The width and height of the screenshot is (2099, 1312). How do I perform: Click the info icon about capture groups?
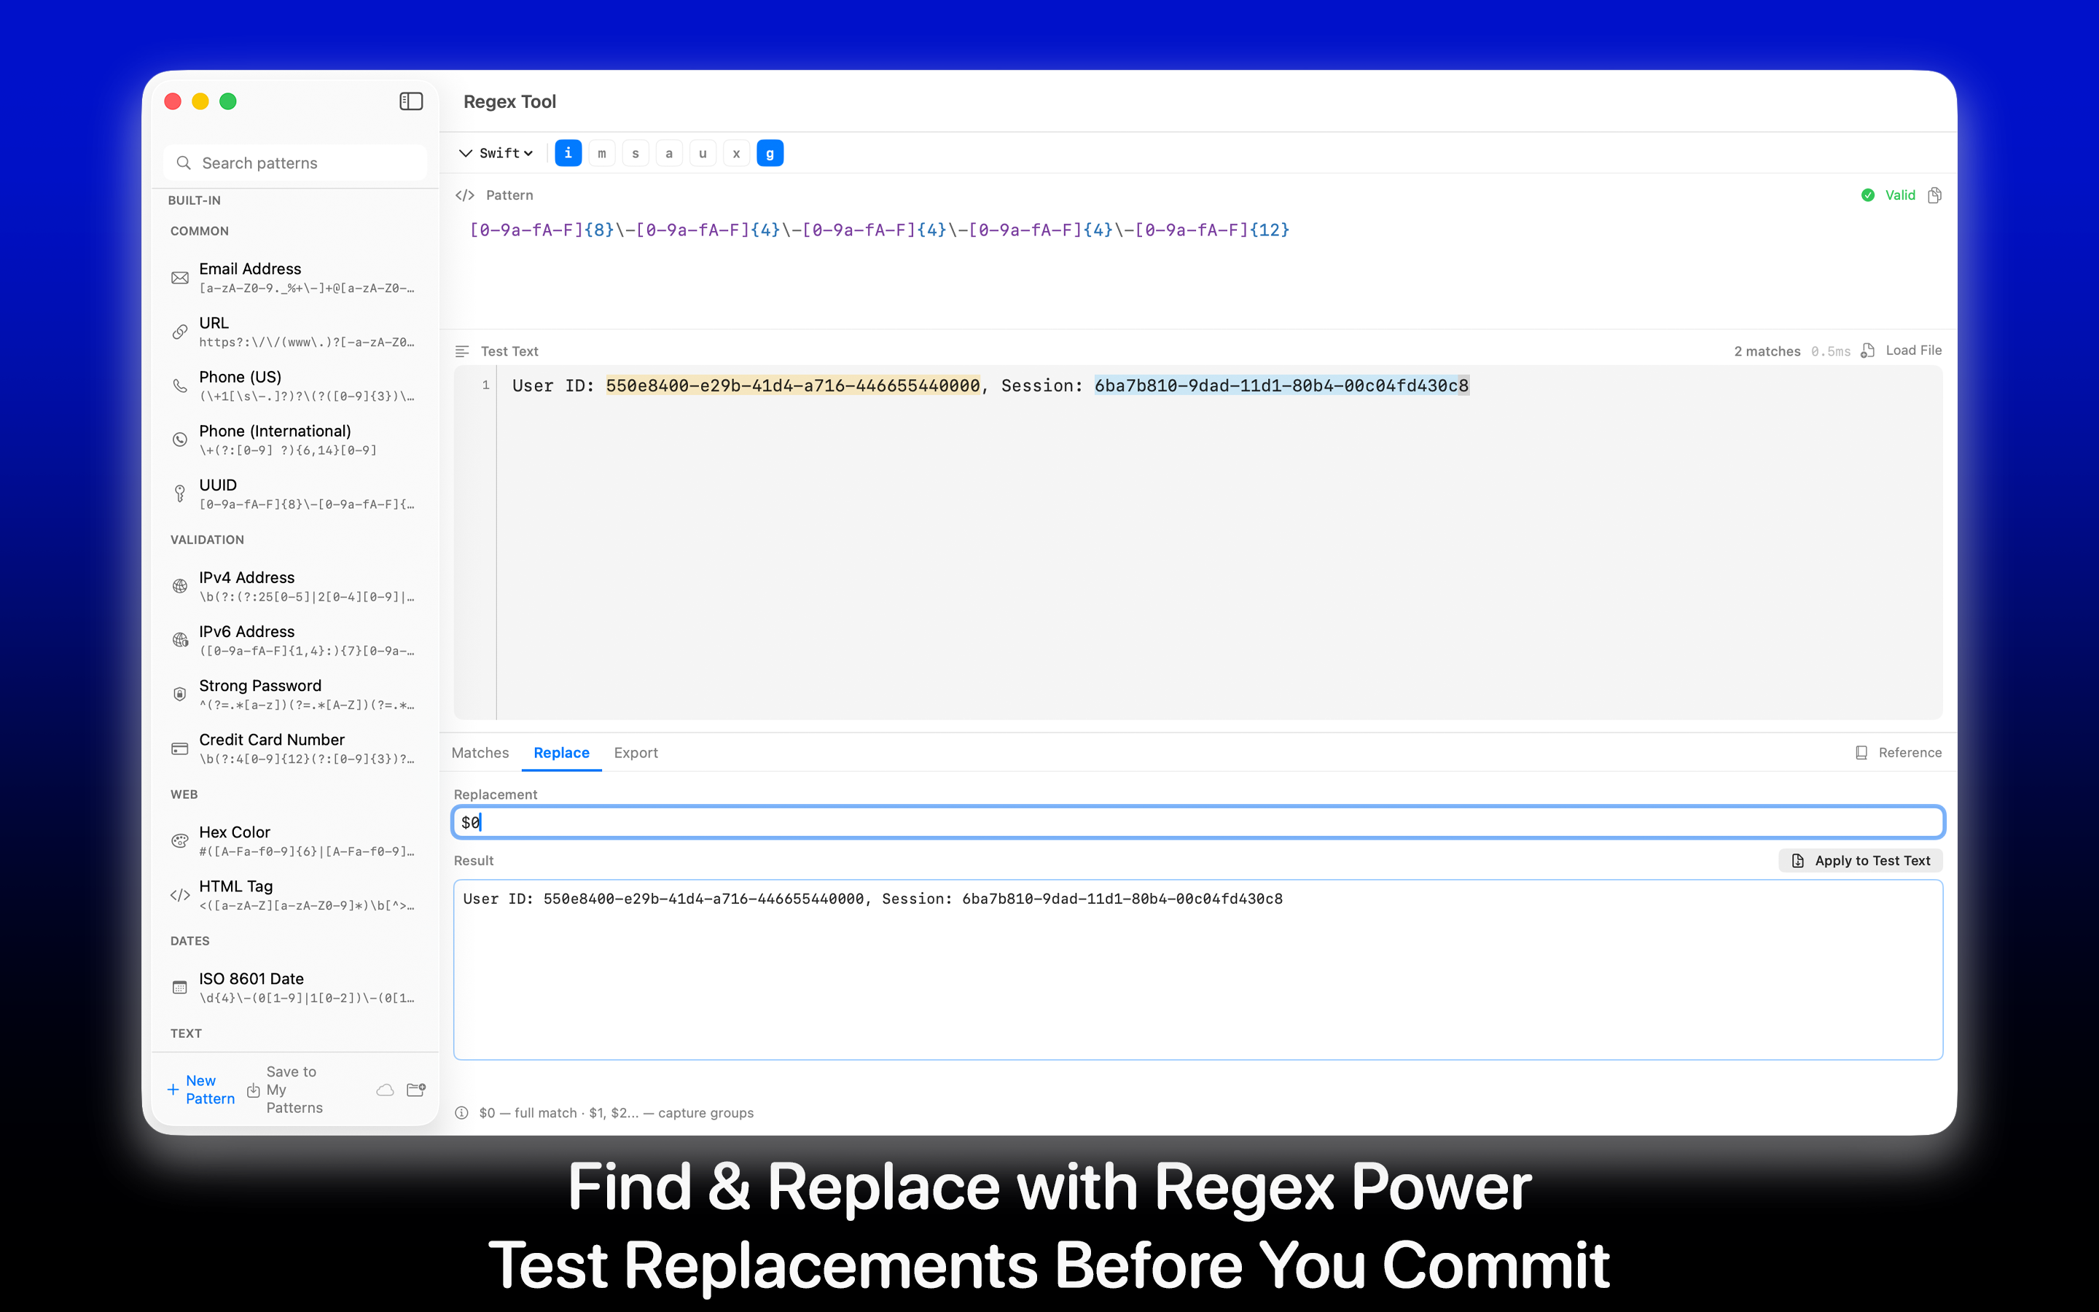pos(461,1112)
